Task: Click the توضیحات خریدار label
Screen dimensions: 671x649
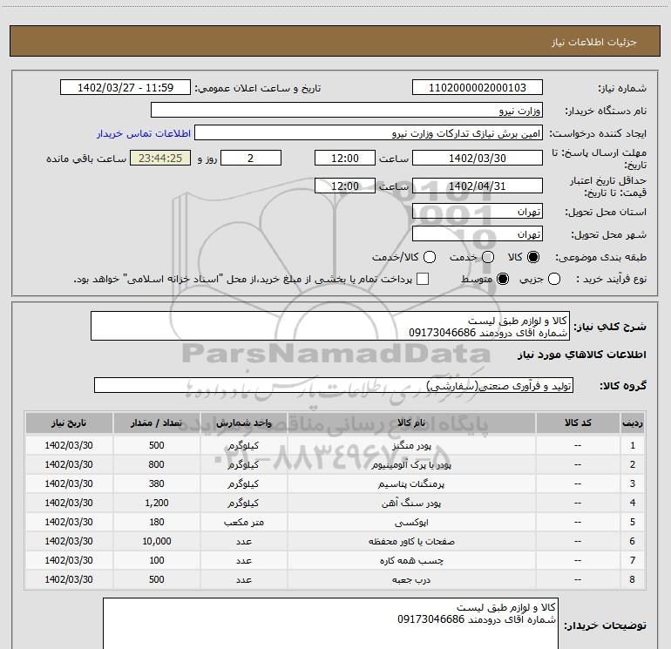Action: tap(605, 625)
